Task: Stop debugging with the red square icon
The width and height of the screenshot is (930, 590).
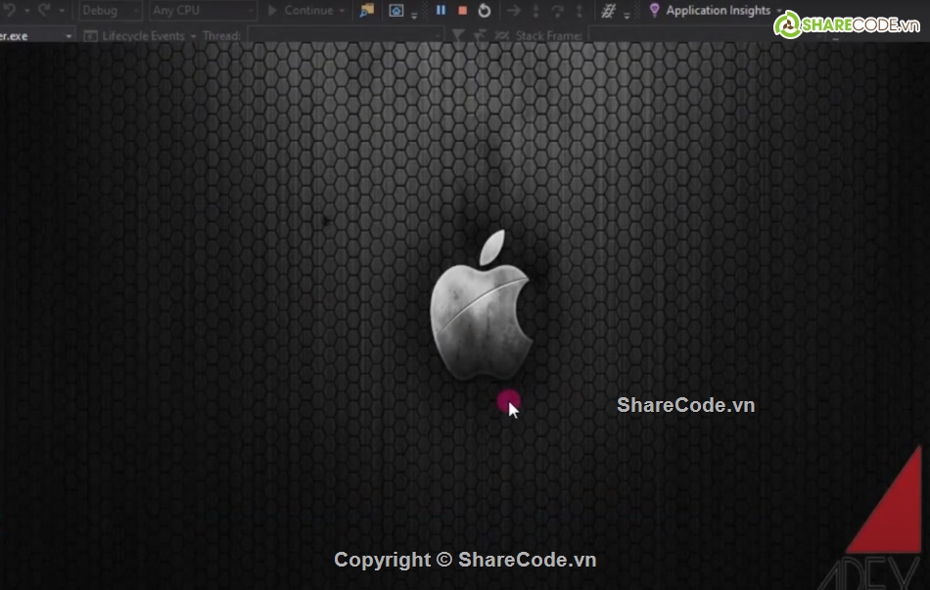Action: (462, 11)
